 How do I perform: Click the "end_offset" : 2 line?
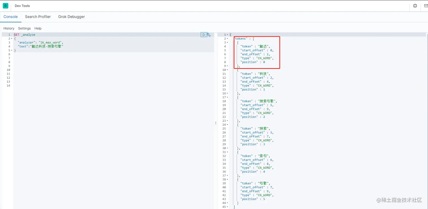point(255,55)
